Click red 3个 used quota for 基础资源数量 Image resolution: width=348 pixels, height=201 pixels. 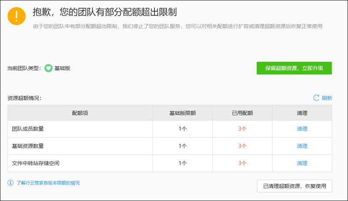242,146
